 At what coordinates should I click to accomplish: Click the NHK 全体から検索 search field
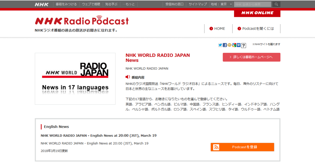pyautogui.click(x=253, y=4)
